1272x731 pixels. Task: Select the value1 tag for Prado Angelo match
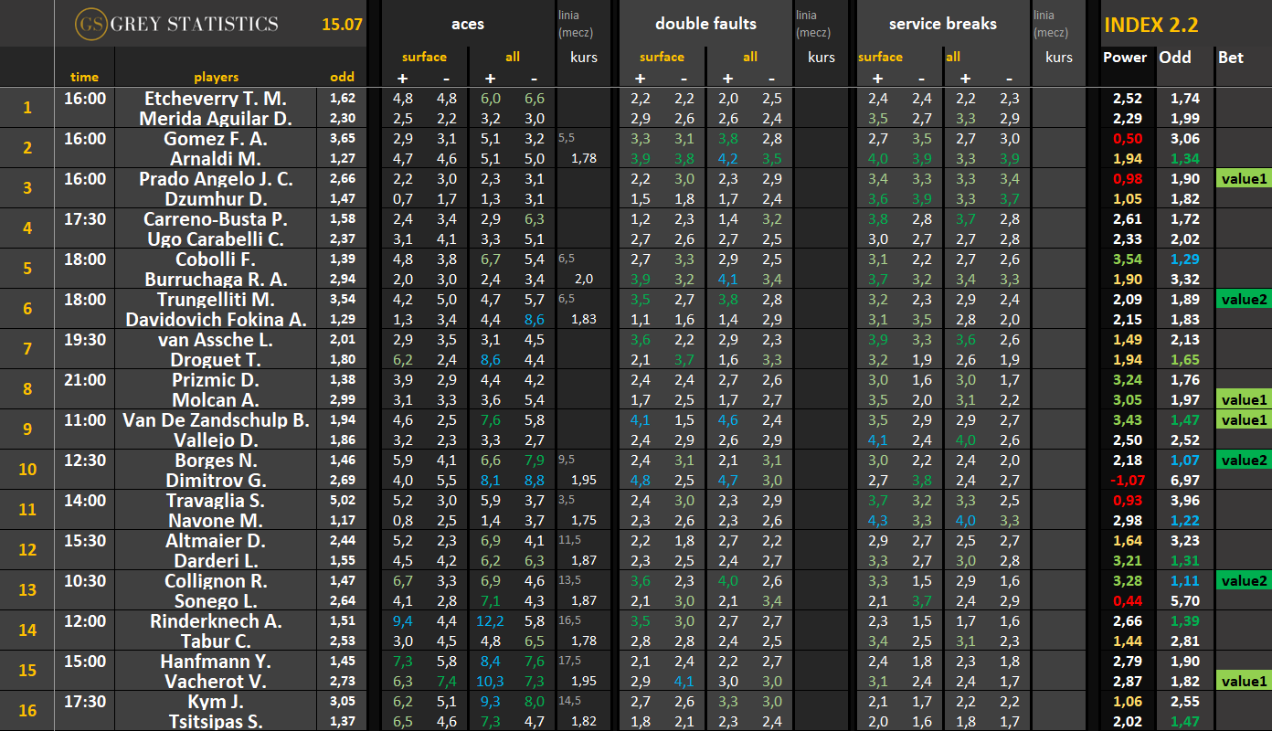pos(1244,179)
